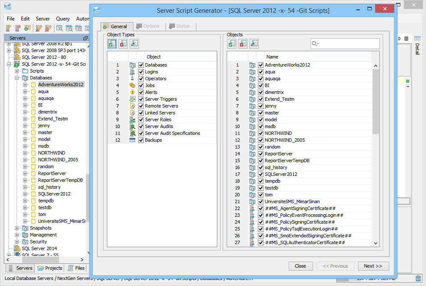Viewport: 426px width, 286px height.
Task: Toggle the Operators checkbox
Action: point(141,79)
